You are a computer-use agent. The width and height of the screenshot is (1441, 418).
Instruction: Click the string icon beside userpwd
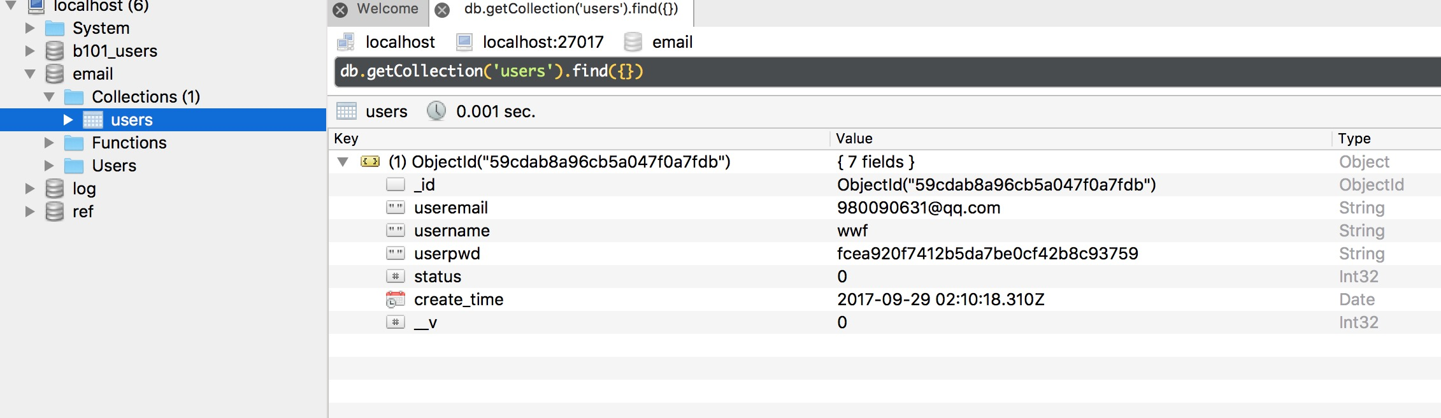click(x=396, y=254)
